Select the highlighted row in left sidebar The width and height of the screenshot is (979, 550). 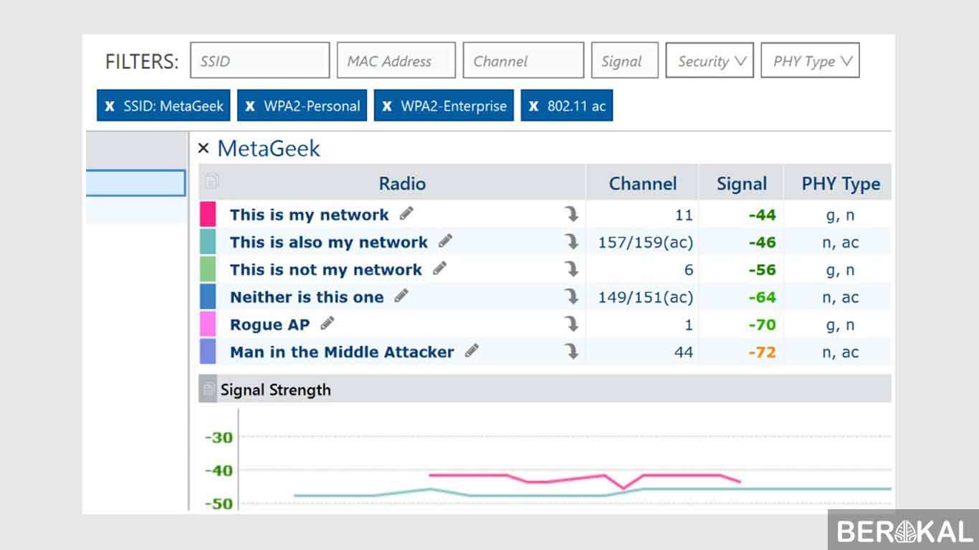[x=135, y=183]
